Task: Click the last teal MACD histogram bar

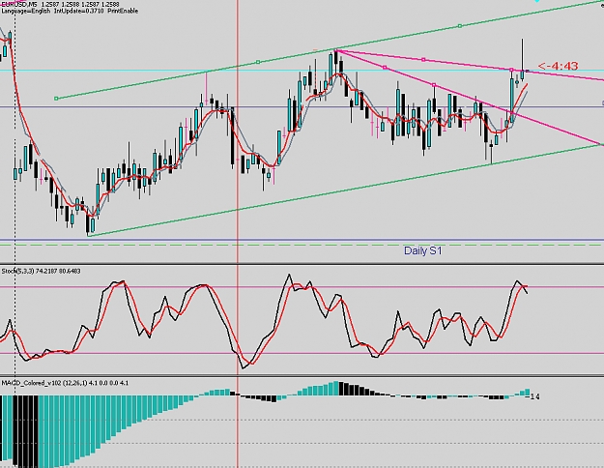Action: [x=528, y=392]
